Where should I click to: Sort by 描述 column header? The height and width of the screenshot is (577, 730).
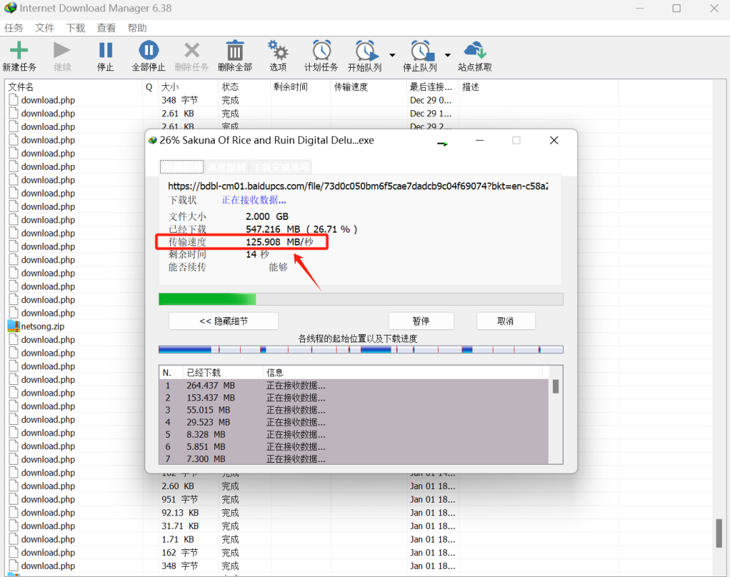(x=538, y=87)
